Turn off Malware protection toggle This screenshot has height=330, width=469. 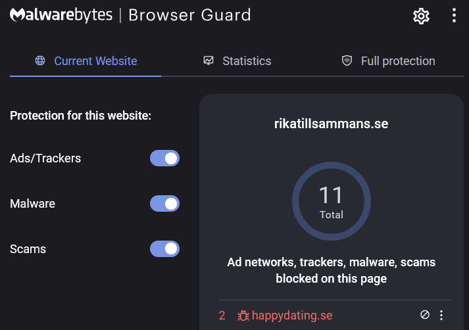point(164,204)
